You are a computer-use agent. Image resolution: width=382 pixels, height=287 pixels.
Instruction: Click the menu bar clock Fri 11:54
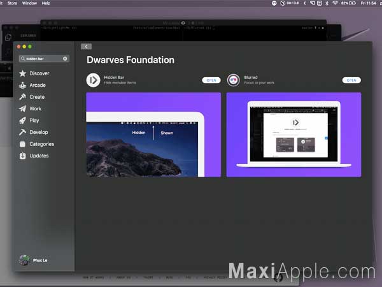pos(369,3)
